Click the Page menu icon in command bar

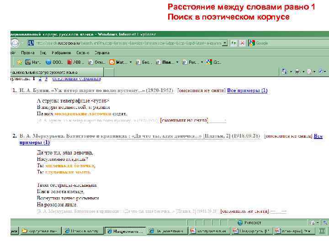point(309,72)
